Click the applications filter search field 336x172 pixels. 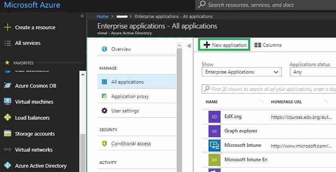coord(269,89)
